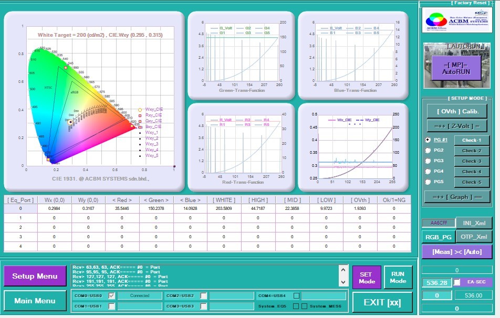The width and height of the screenshot is (500, 318).
Task: Select the PG4 radio option
Action: (x=428, y=171)
